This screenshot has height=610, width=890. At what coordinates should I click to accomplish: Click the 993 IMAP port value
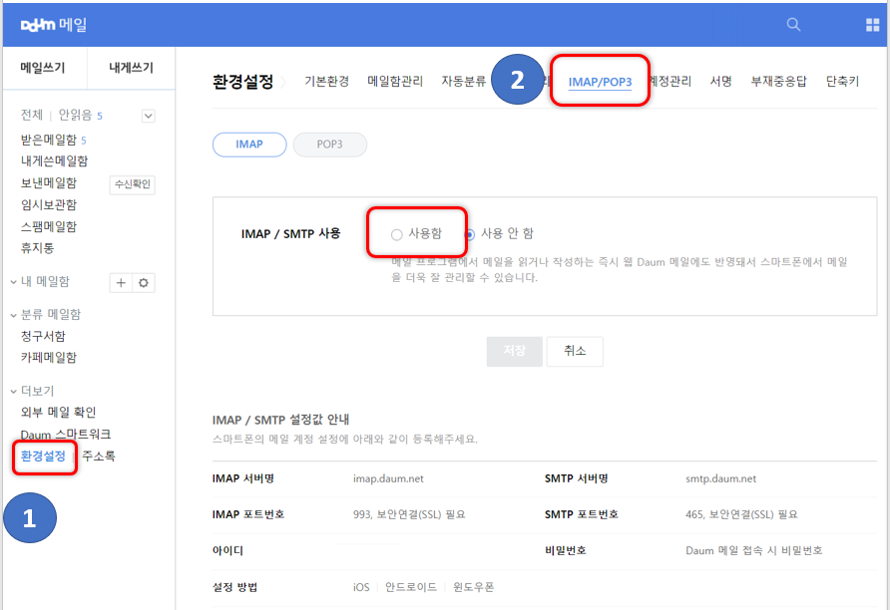pos(409,514)
